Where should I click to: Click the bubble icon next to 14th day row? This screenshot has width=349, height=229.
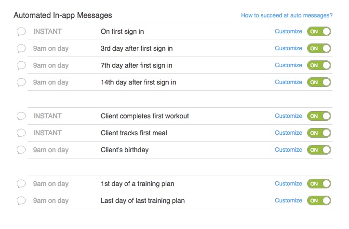click(x=21, y=82)
